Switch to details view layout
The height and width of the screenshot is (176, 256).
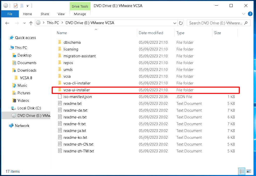click(x=242, y=171)
